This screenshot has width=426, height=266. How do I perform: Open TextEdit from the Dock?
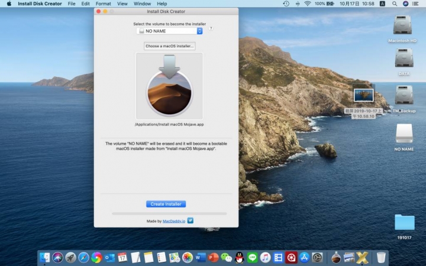coord(135,257)
